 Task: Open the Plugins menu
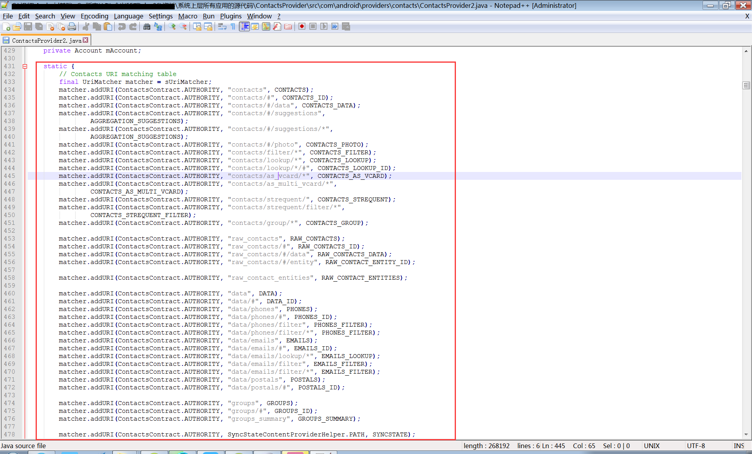coord(230,16)
